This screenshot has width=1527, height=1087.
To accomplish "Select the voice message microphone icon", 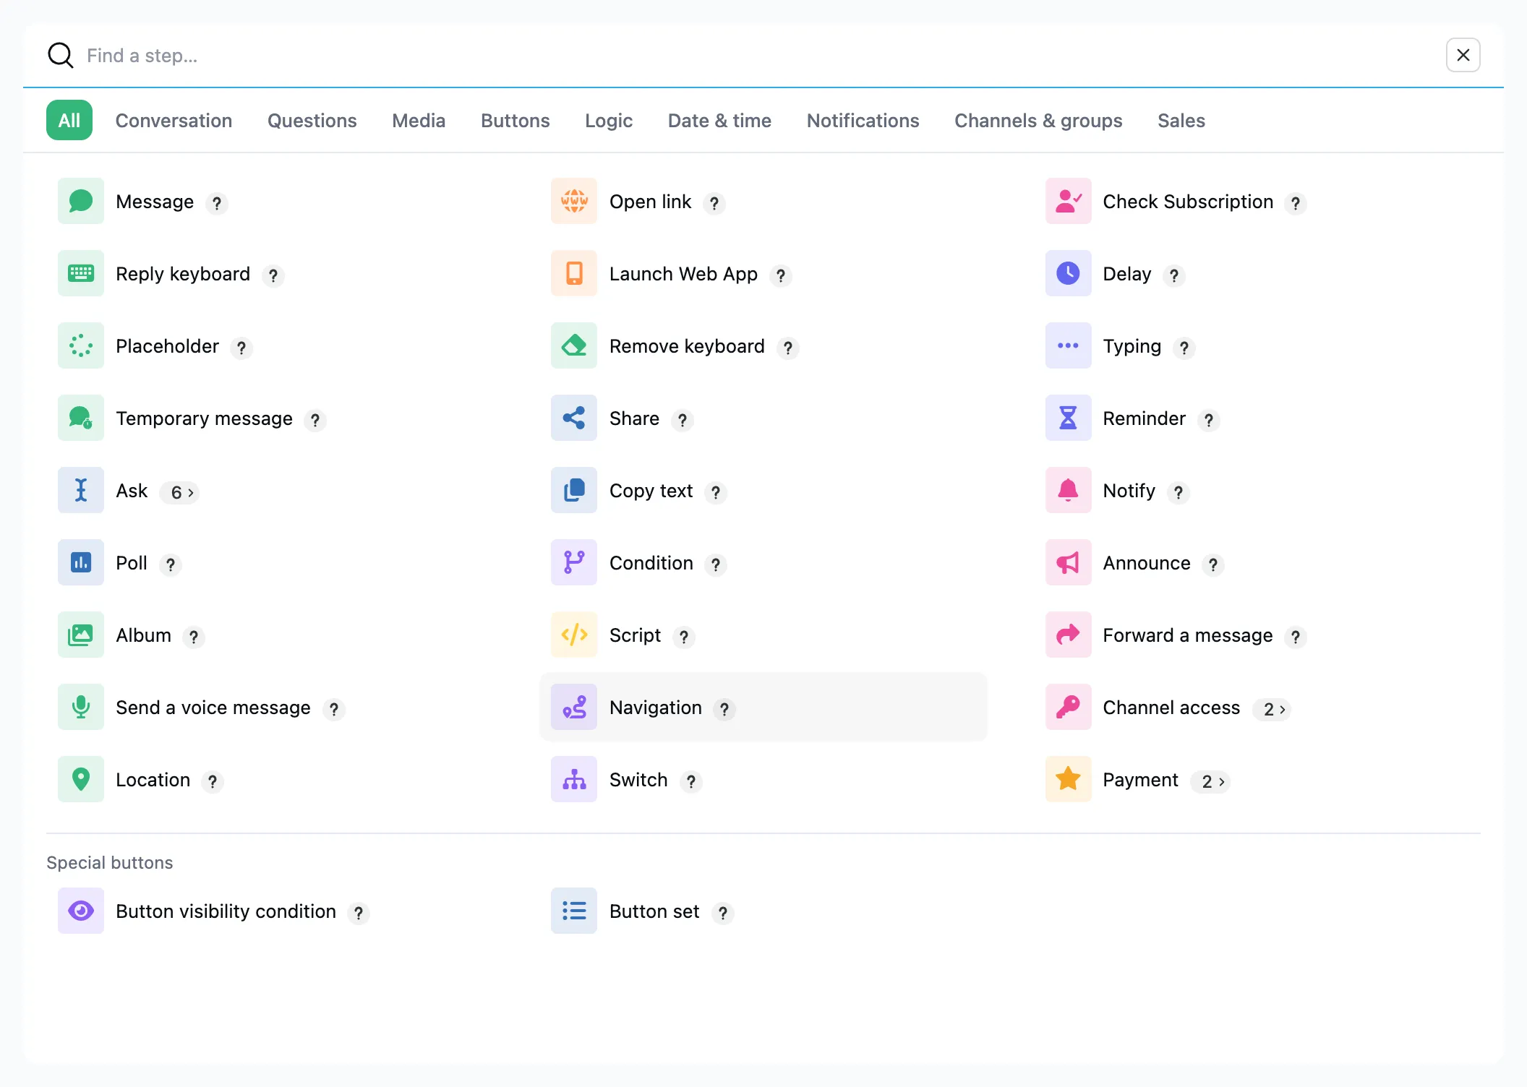I will click(x=81, y=707).
